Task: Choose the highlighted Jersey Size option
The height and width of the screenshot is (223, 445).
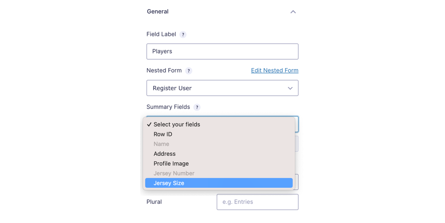Action: tap(219, 183)
